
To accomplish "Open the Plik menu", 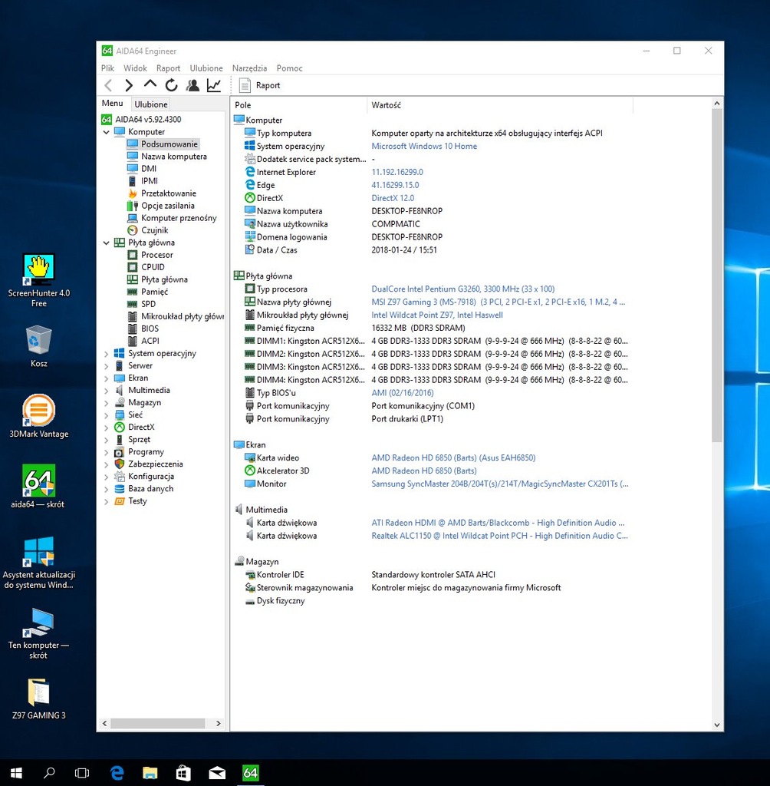I will (107, 68).
